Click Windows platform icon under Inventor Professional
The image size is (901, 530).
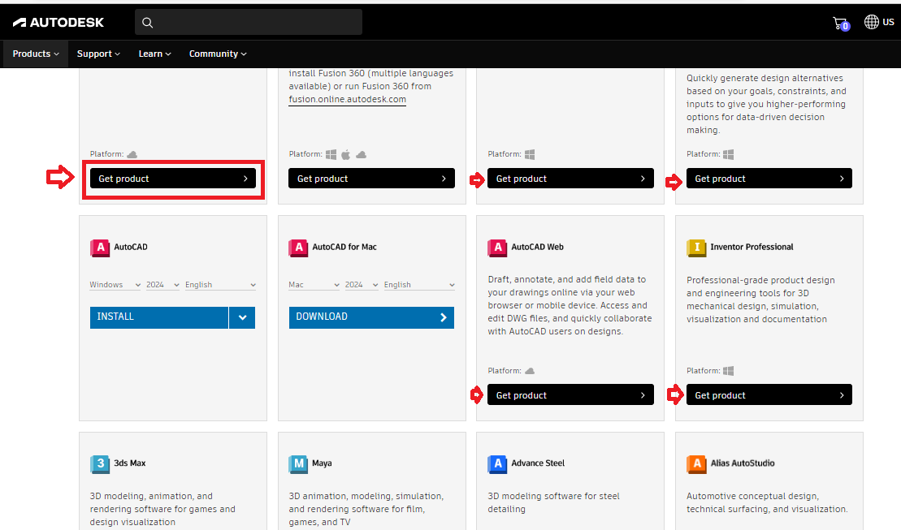pyautogui.click(x=728, y=371)
